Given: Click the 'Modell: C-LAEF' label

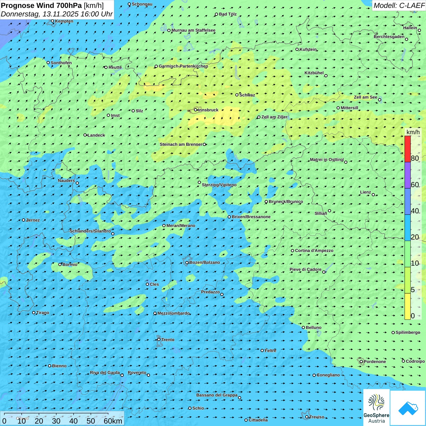Looking at the screenshot, I should click(399, 5).
